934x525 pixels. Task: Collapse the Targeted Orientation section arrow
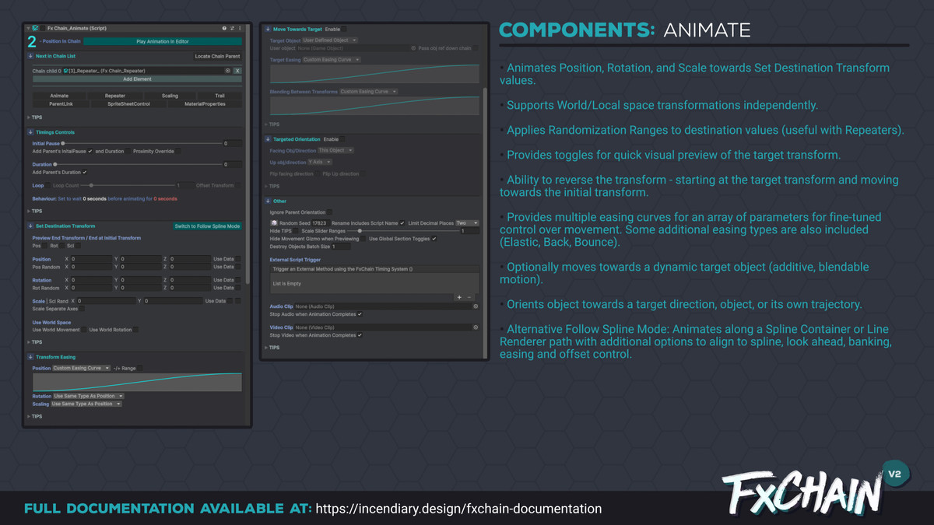[x=268, y=139]
